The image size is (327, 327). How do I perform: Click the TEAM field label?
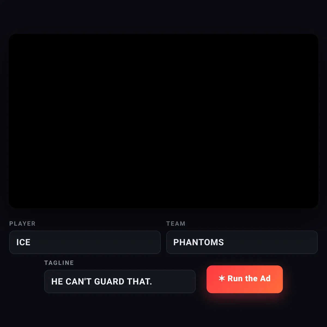(176, 223)
